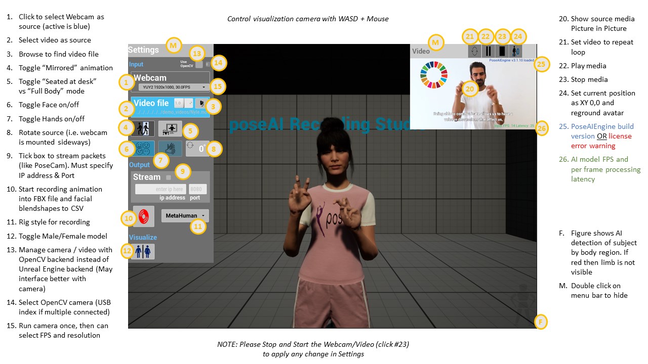Image resolution: width=648 pixels, height=364 pixels.
Task: Open the MetaHuman rig style dropdown
Action: coord(185,216)
